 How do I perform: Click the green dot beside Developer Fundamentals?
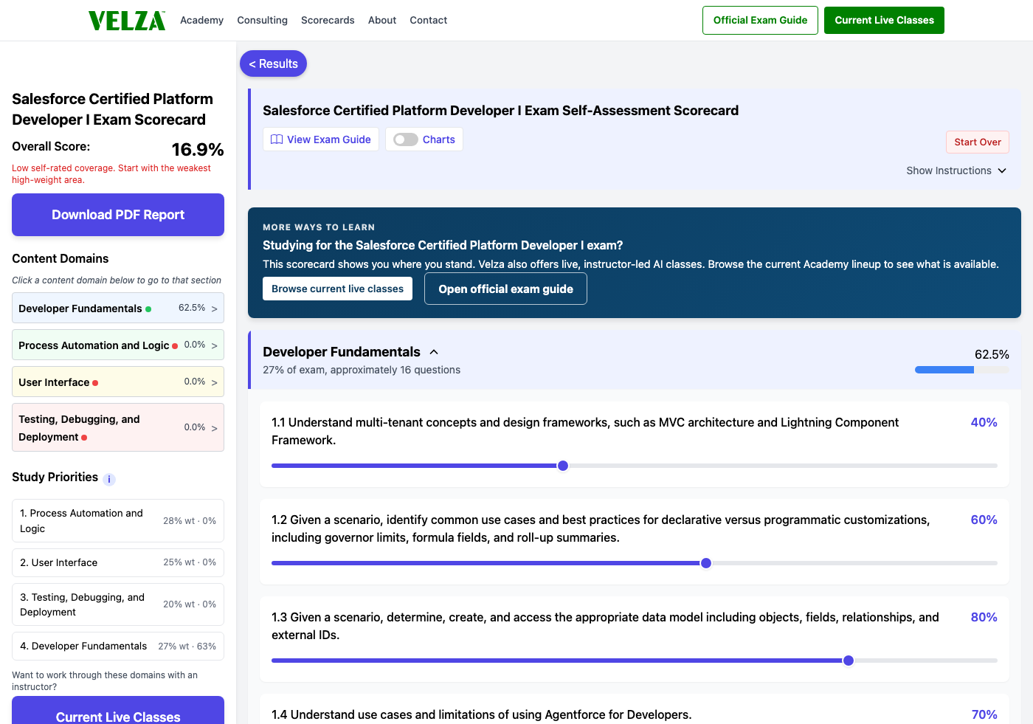(x=148, y=309)
